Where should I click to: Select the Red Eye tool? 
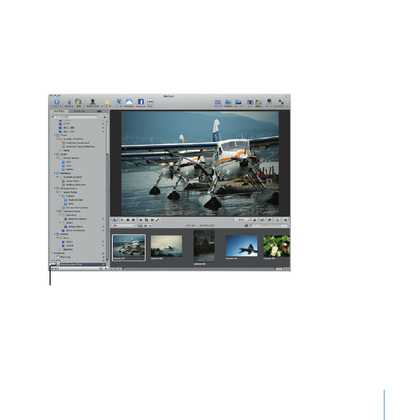click(x=152, y=220)
